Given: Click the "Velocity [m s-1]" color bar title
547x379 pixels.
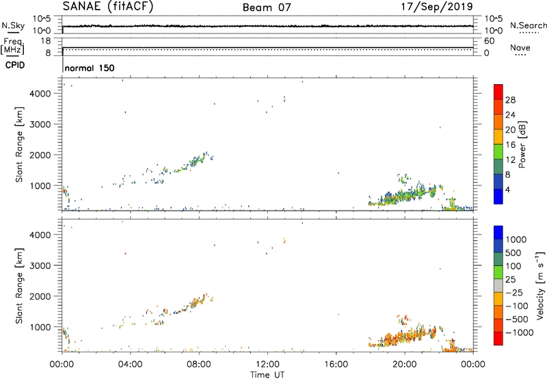Looking at the screenshot, I should point(540,285).
